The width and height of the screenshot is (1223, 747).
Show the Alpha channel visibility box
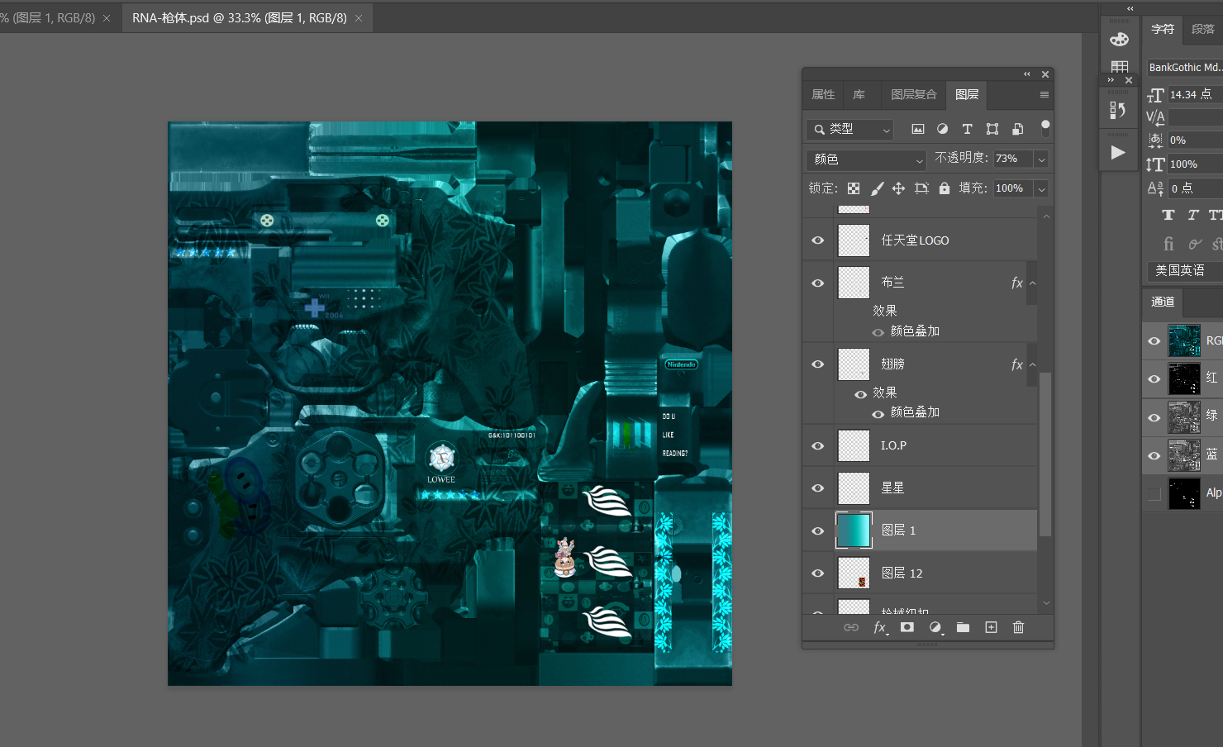pos(1154,494)
